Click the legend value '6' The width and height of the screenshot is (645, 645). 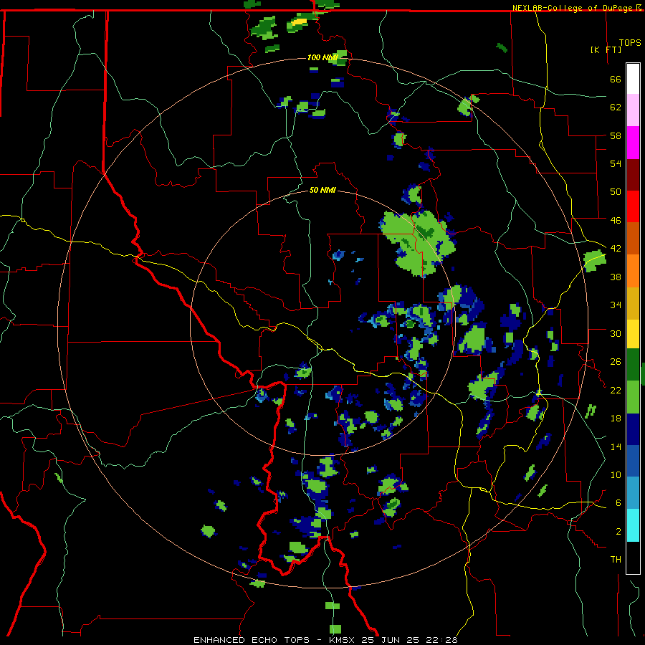618,502
